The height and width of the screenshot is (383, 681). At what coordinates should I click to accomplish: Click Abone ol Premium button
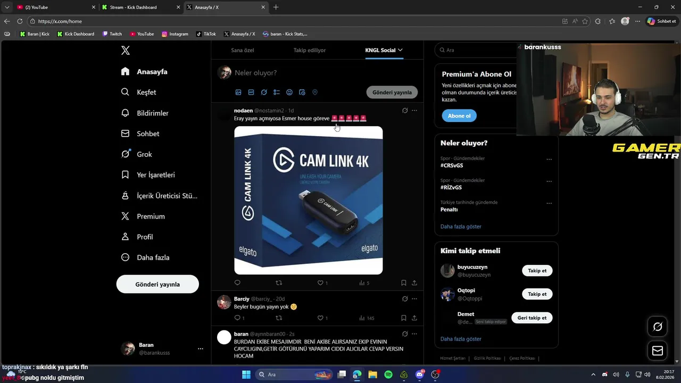[x=459, y=115]
